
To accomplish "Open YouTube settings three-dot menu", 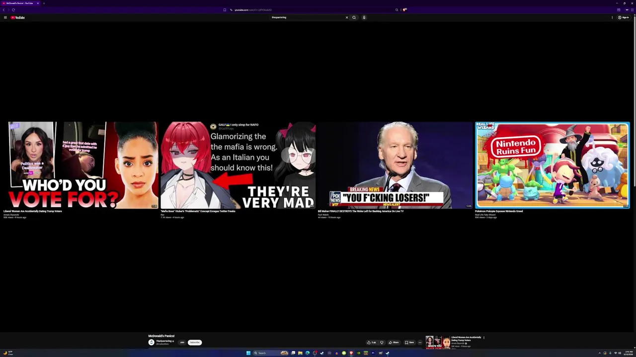I will tap(612, 17).
